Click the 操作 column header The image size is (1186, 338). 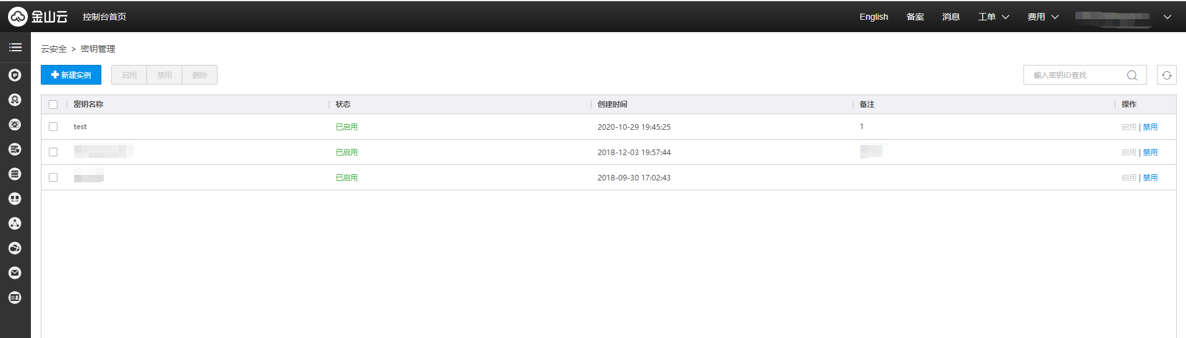pyautogui.click(x=1129, y=104)
